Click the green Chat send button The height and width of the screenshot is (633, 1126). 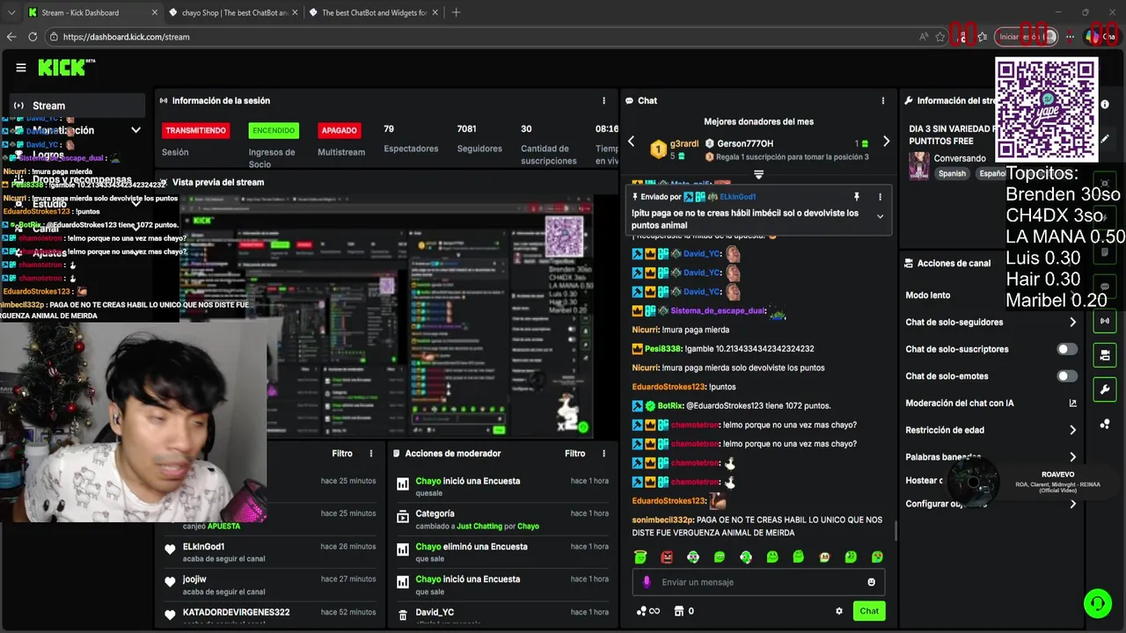coord(869,611)
